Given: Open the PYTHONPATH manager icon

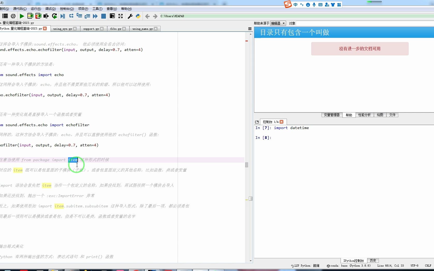Looking at the screenshot, I should click(x=138, y=16).
